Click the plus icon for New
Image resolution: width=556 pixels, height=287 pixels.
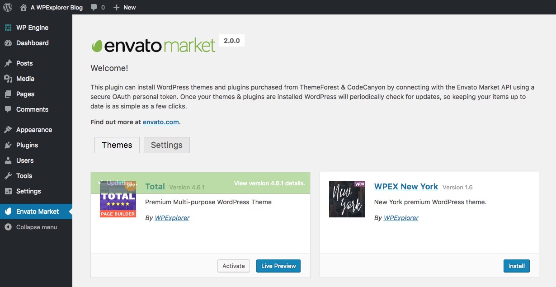[x=116, y=7]
